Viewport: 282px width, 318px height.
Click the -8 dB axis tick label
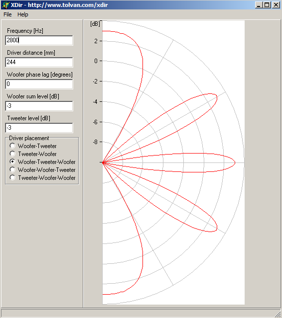(95, 142)
